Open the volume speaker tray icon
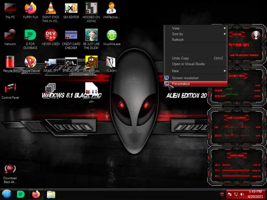Viewport: 267px width, 200px height. tap(242, 194)
